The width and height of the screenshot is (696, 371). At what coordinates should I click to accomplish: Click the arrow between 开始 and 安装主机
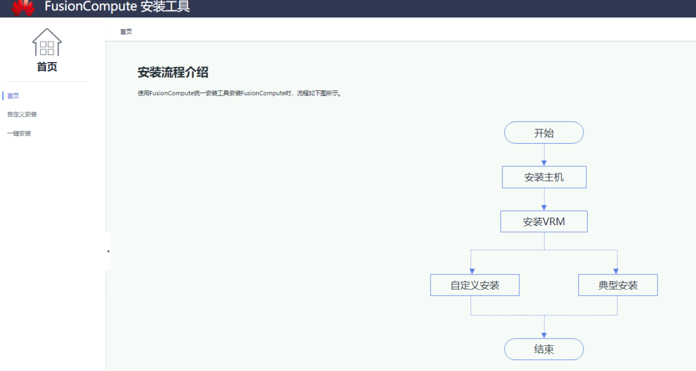coord(544,155)
